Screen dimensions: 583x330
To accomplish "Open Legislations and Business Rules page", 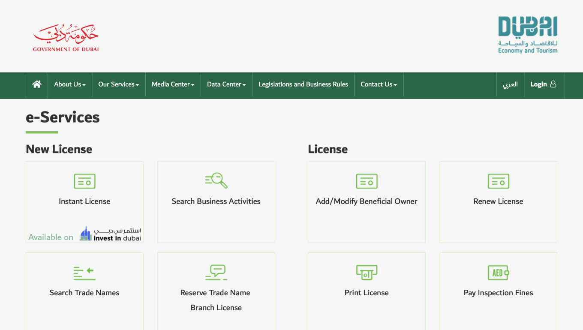I will [303, 84].
